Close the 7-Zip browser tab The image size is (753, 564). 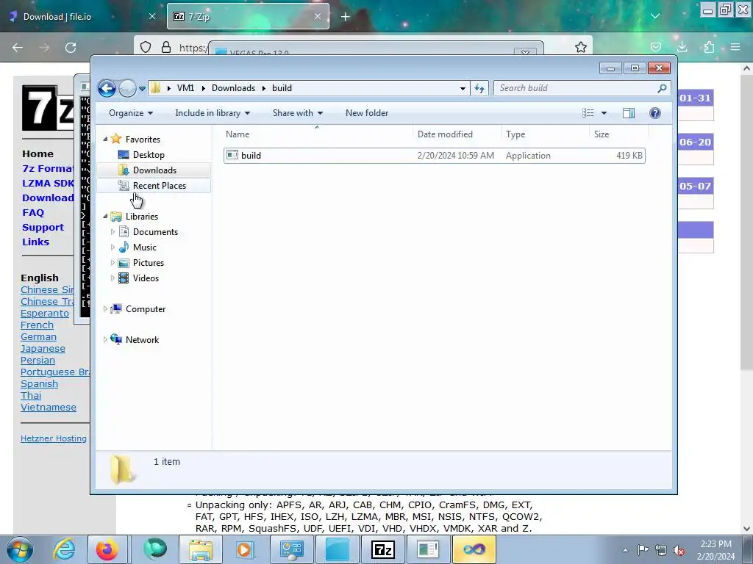tap(318, 16)
